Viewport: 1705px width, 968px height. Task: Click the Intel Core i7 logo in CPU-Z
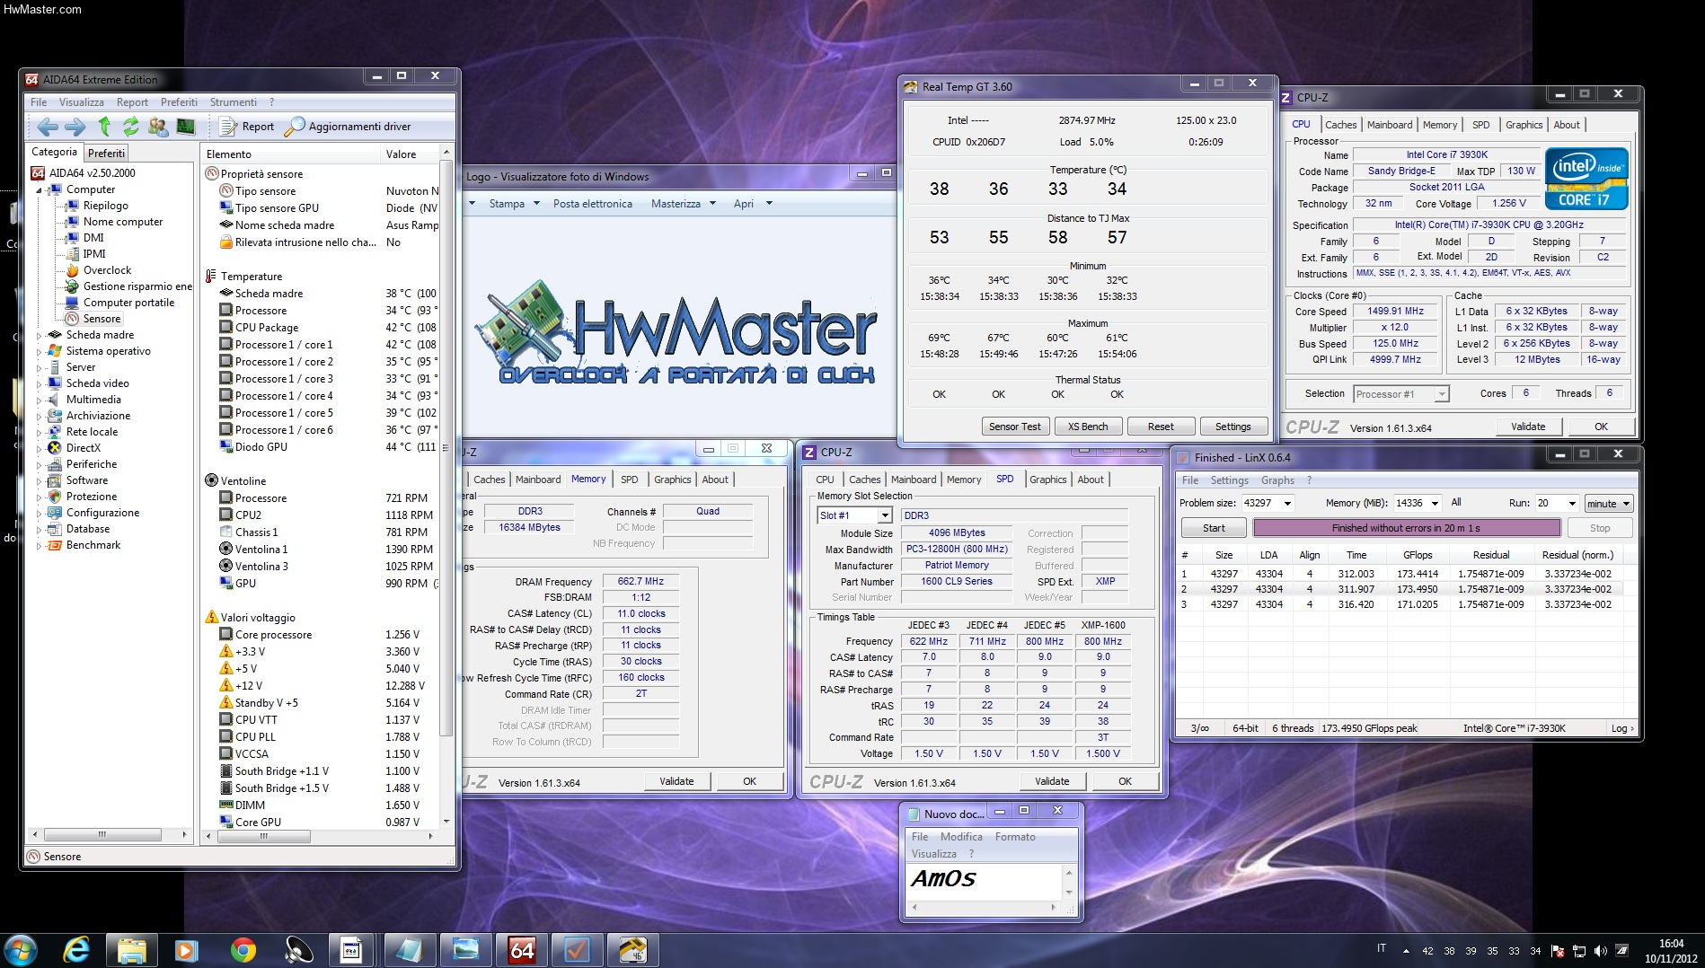point(1586,179)
